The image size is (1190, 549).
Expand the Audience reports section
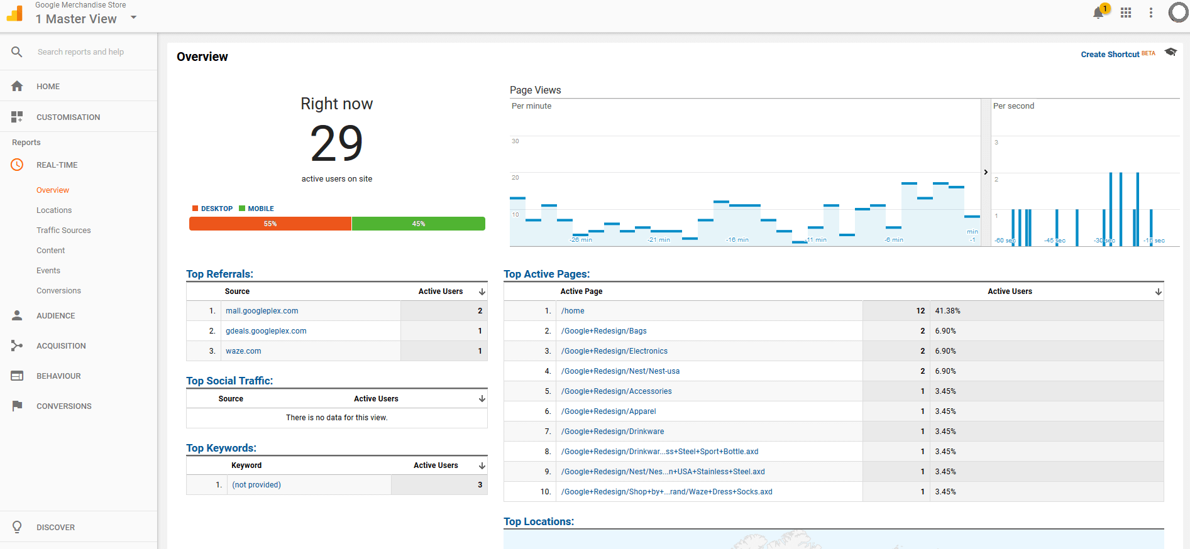(x=55, y=315)
